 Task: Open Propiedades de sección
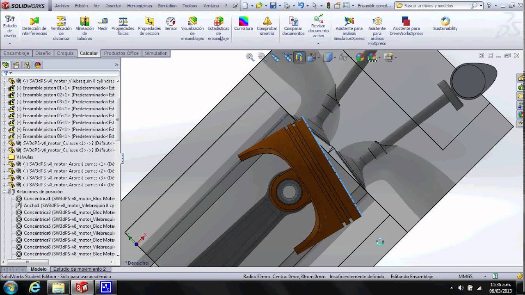tap(149, 27)
